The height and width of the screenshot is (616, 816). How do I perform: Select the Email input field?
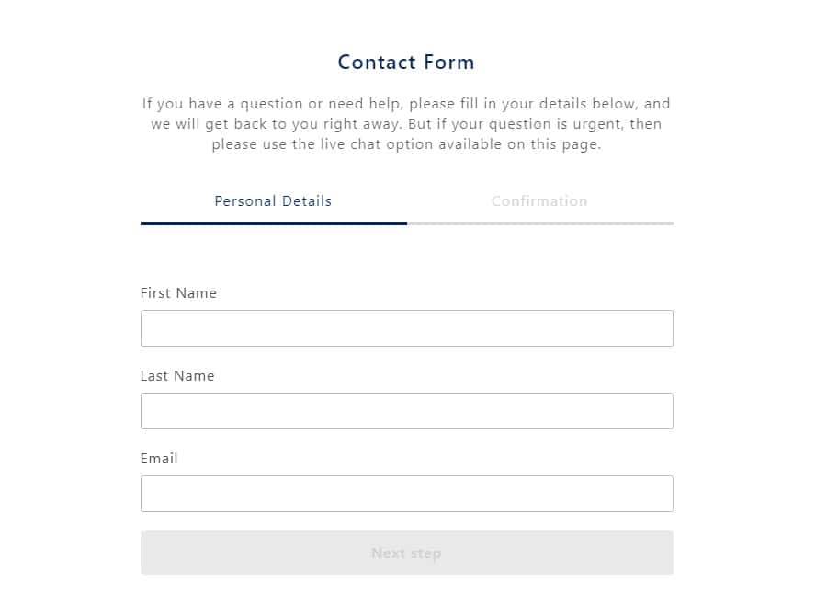(406, 494)
